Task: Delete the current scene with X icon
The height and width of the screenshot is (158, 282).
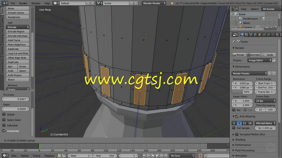Action: pos(136,3)
